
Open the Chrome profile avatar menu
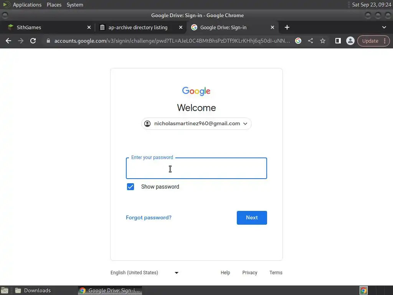coord(350,41)
